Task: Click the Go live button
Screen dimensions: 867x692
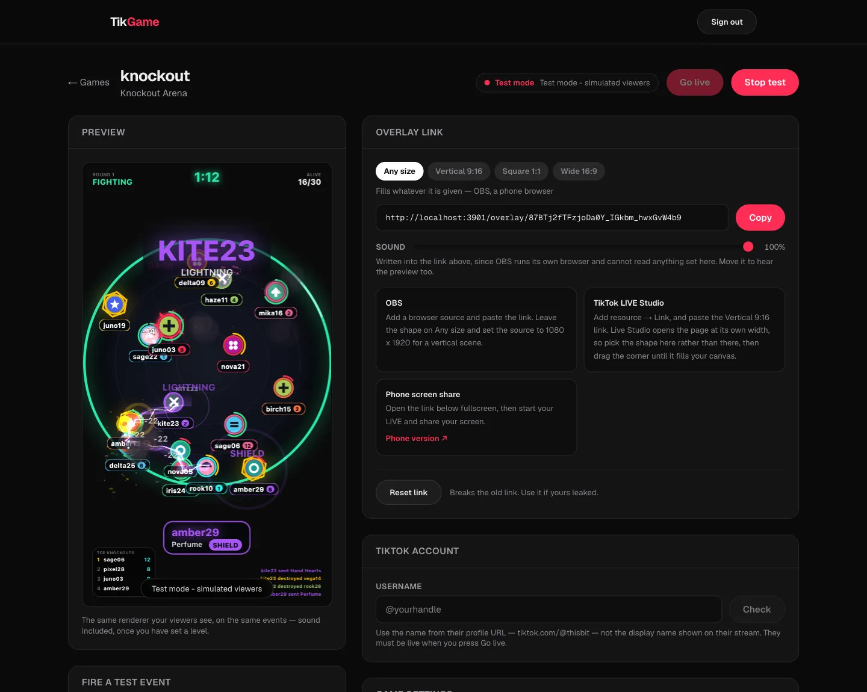Action: click(x=695, y=82)
